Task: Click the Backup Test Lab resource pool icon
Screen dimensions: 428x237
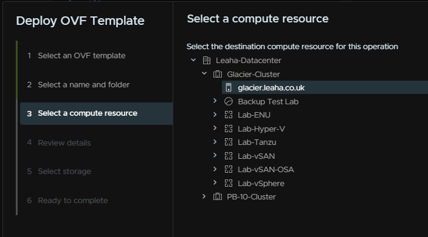Action: coord(229,101)
